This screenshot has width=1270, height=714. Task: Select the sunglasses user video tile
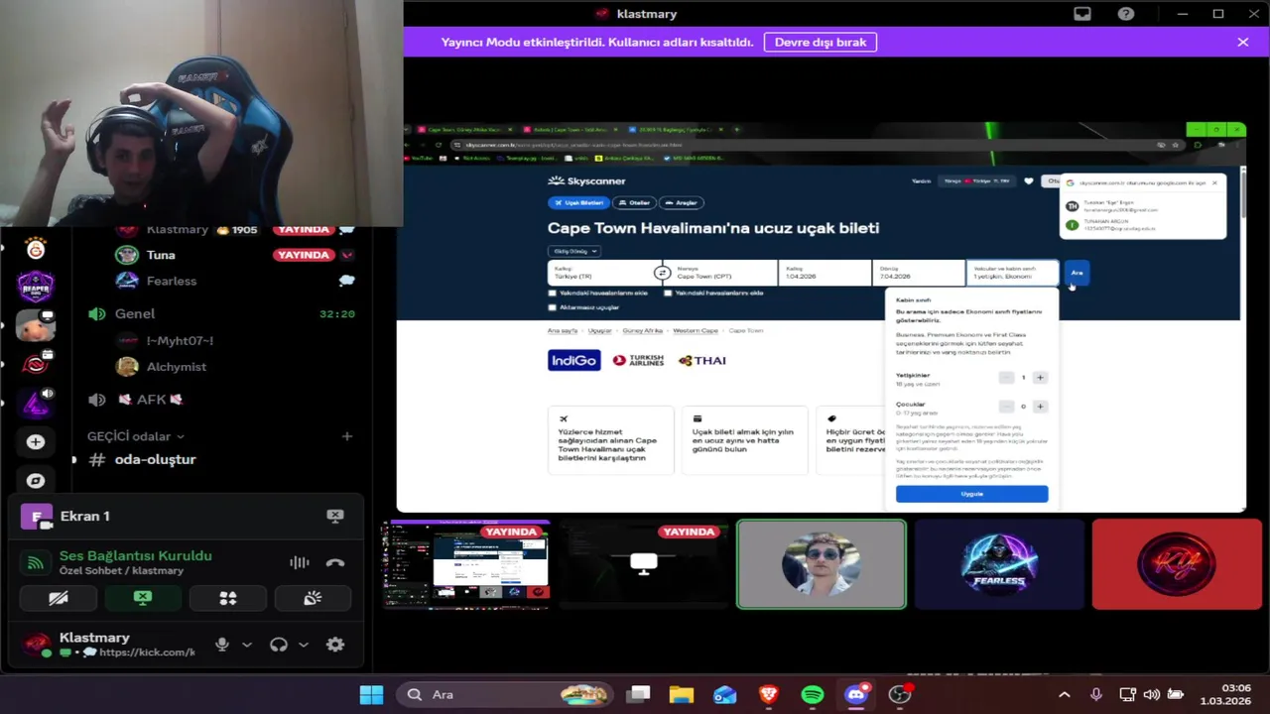(822, 563)
